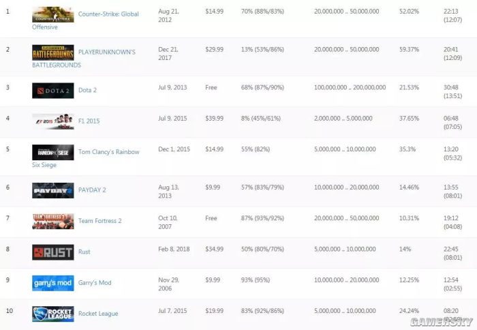Click the PUBG Battlegrounds logo image
The width and height of the screenshot is (477, 330).
coord(53,52)
